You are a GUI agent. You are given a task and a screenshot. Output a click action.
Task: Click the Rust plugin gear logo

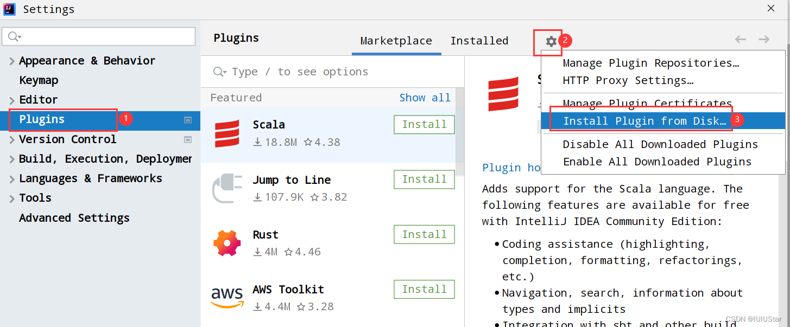click(227, 243)
